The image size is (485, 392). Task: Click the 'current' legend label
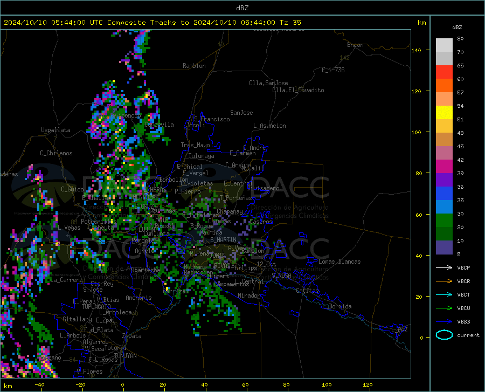468,335
